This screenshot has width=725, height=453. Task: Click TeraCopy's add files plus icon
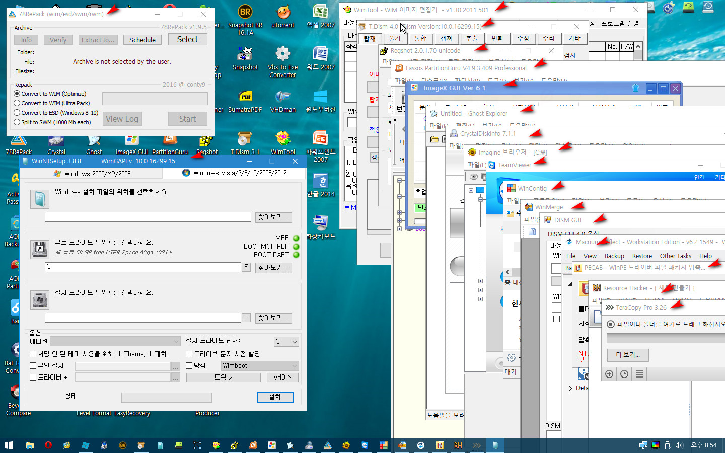(x=609, y=374)
